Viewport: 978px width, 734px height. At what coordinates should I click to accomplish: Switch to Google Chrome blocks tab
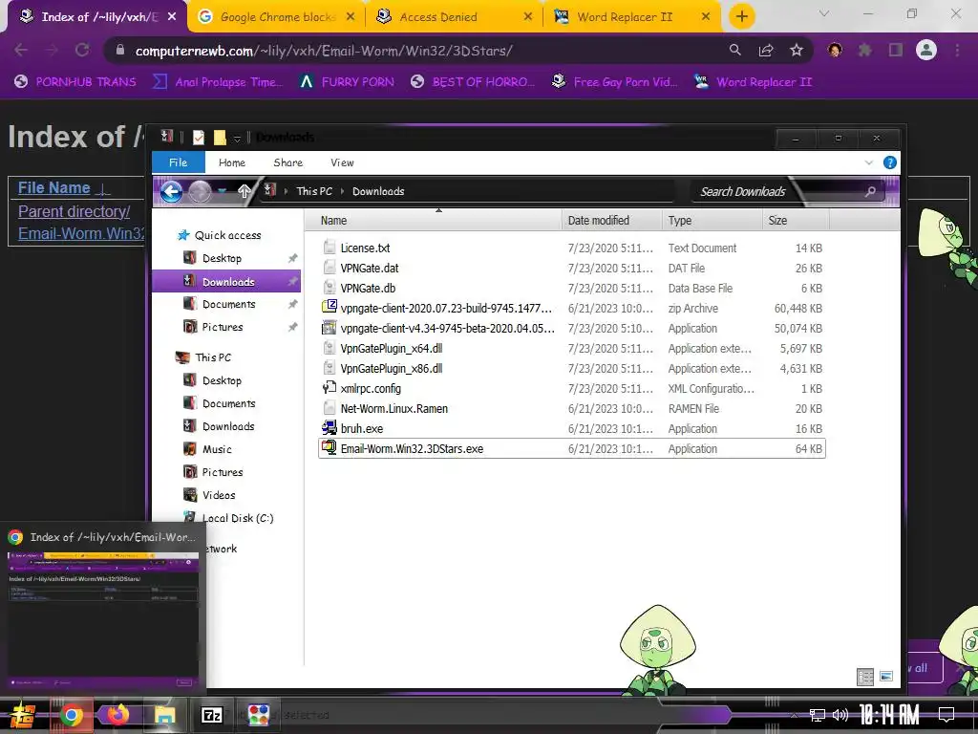[x=278, y=17]
